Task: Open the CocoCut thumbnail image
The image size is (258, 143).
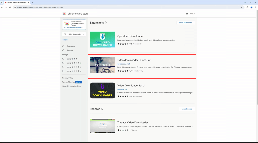Action: 103,65
